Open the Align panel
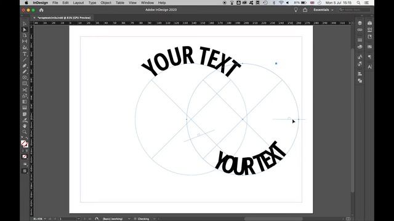The image size is (394, 221). coord(360,74)
